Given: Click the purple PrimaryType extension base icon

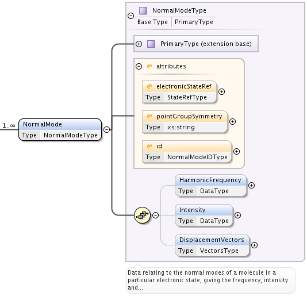Looking at the screenshot, I should (151, 44).
